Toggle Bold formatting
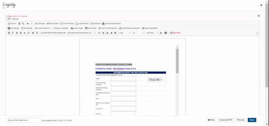Image resolution: width=269 pixels, height=126 pixels. click(9, 33)
